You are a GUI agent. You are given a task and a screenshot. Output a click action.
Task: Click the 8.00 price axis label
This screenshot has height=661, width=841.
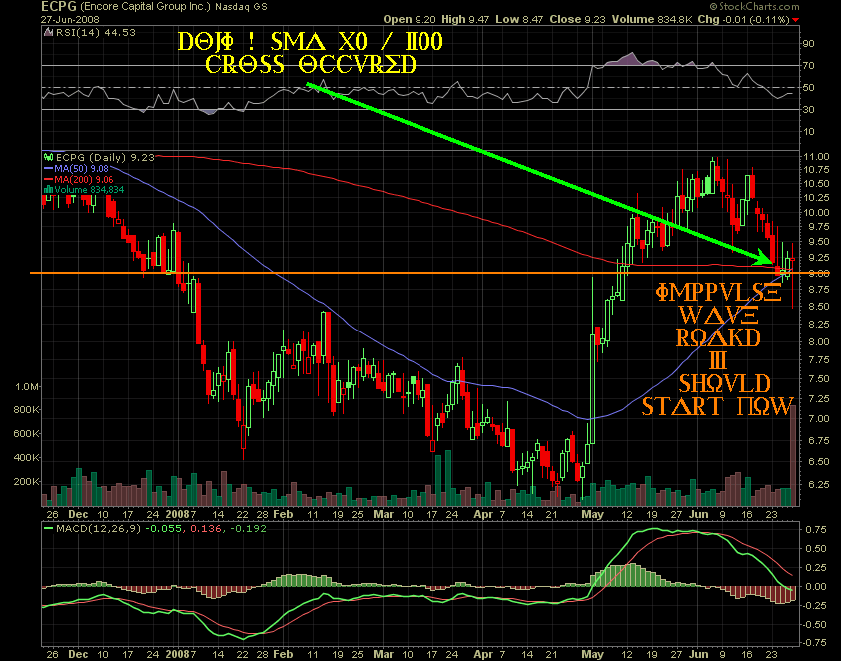point(818,342)
